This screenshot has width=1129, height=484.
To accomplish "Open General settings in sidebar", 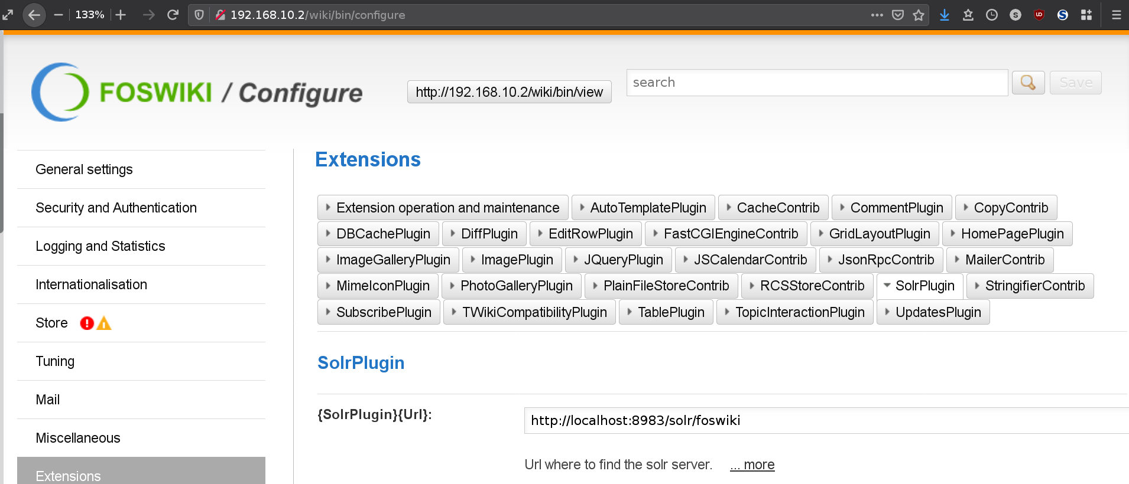I will click(x=141, y=169).
